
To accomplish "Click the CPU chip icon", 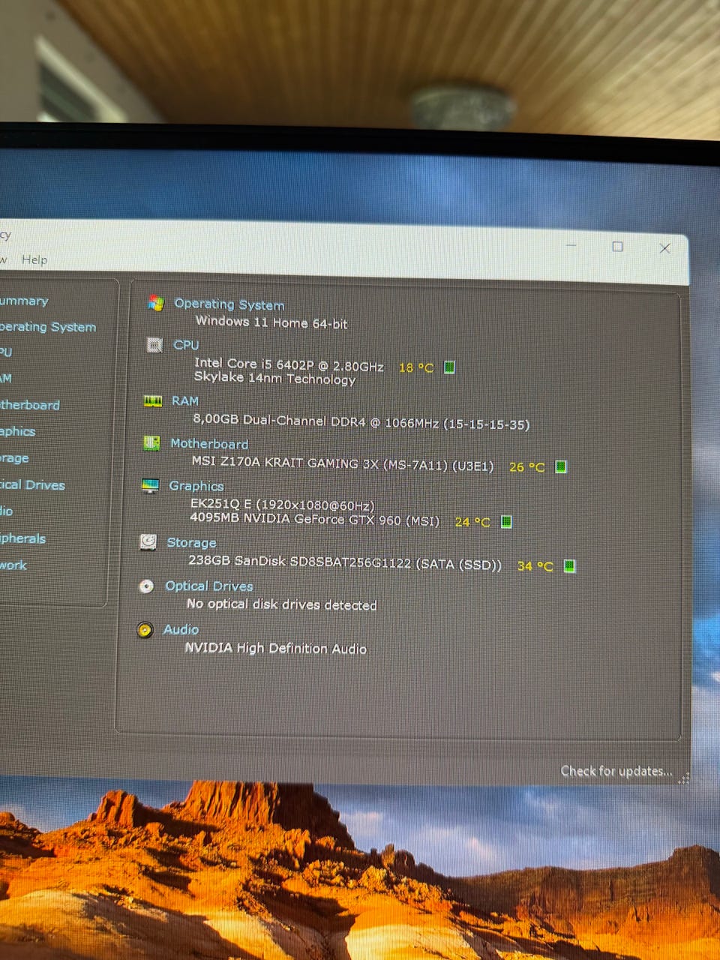I will tap(154, 345).
